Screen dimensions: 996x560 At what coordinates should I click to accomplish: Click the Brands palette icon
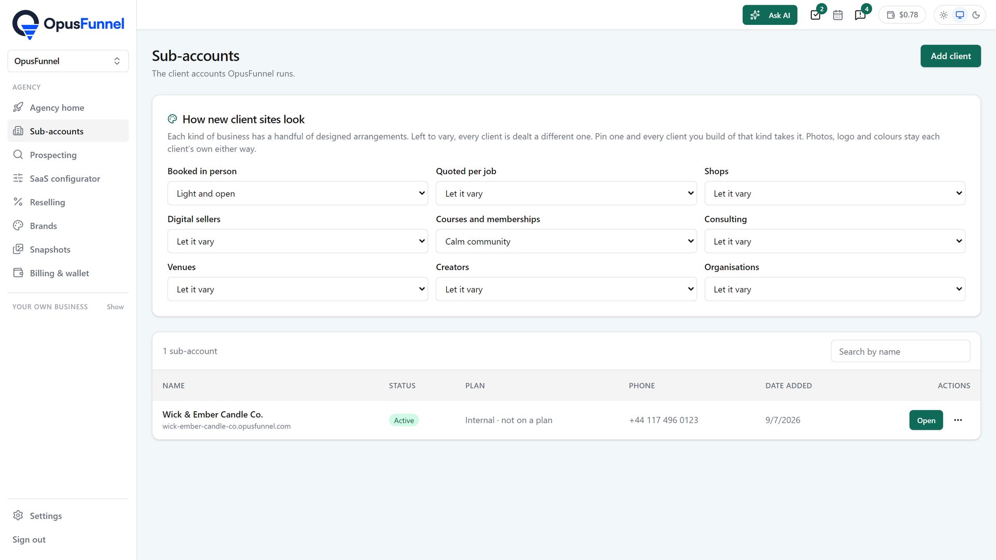pos(18,226)
